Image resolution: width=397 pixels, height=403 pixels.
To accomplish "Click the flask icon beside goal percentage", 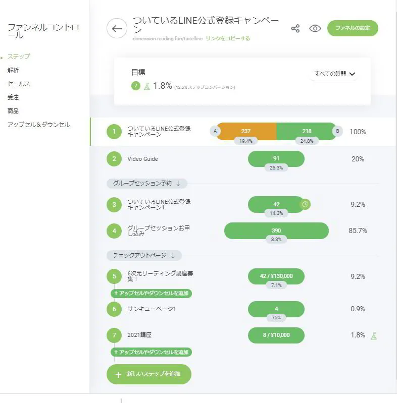I will tap(147, 86).
